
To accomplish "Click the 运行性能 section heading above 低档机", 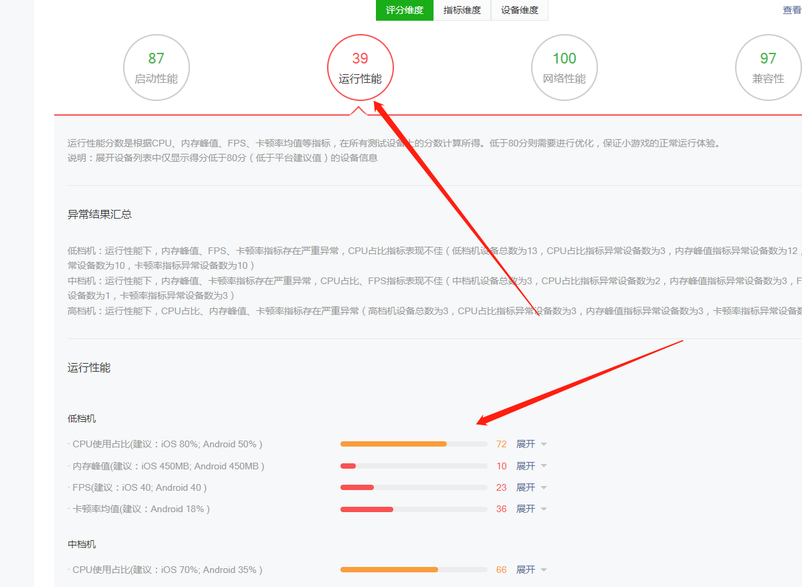I will pos(89,368).
